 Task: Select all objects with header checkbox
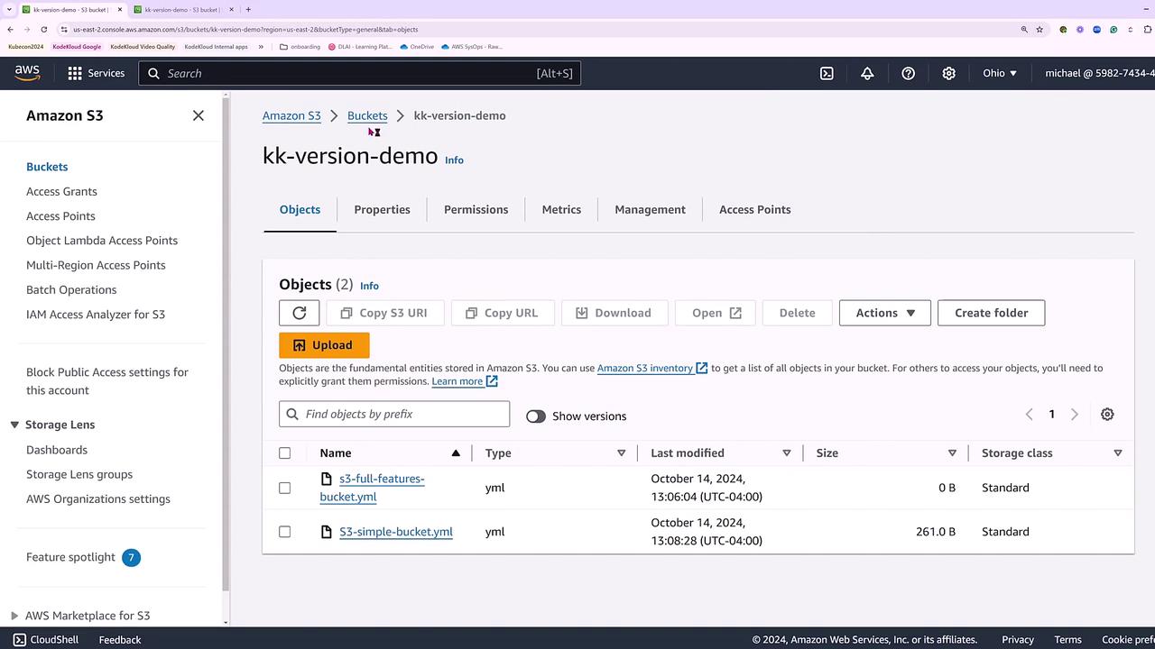[x=285, y=452]
